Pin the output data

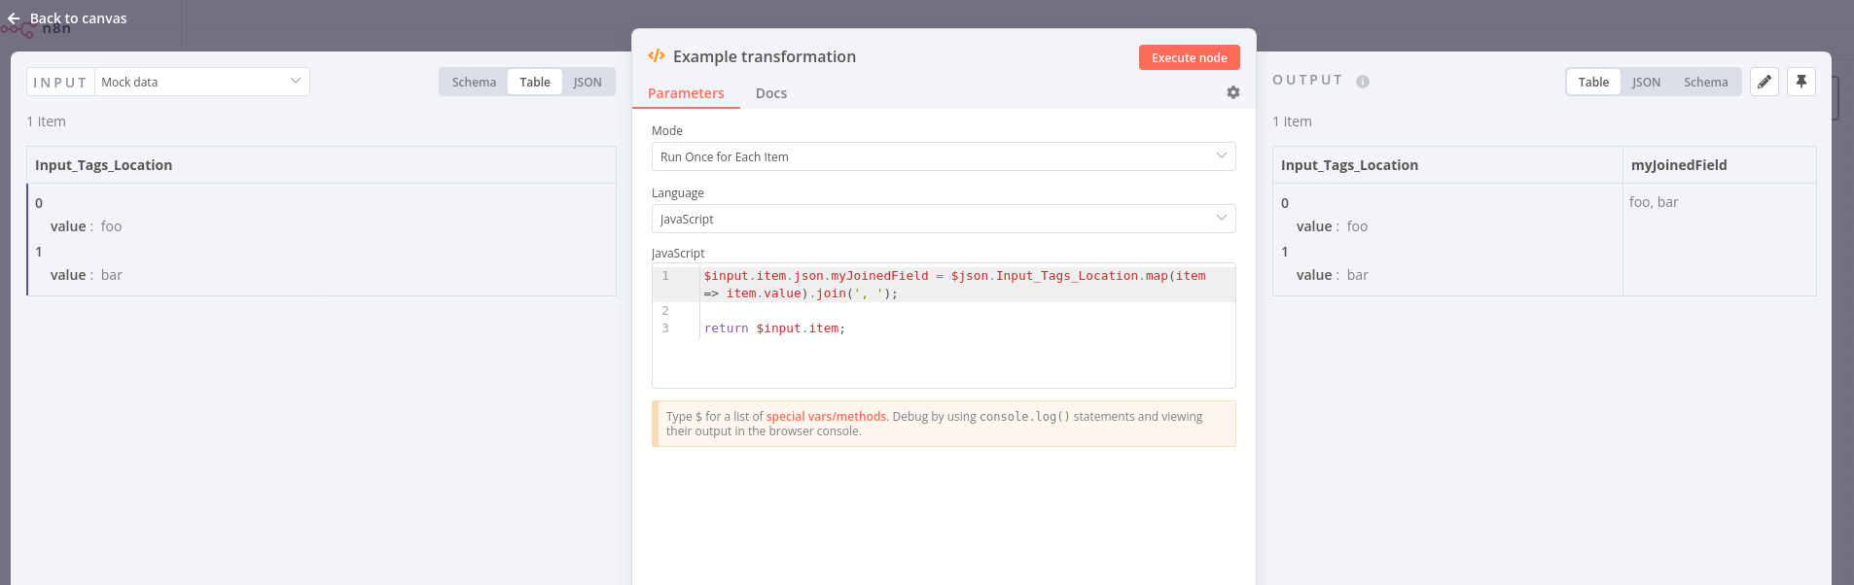(1801, 82)
